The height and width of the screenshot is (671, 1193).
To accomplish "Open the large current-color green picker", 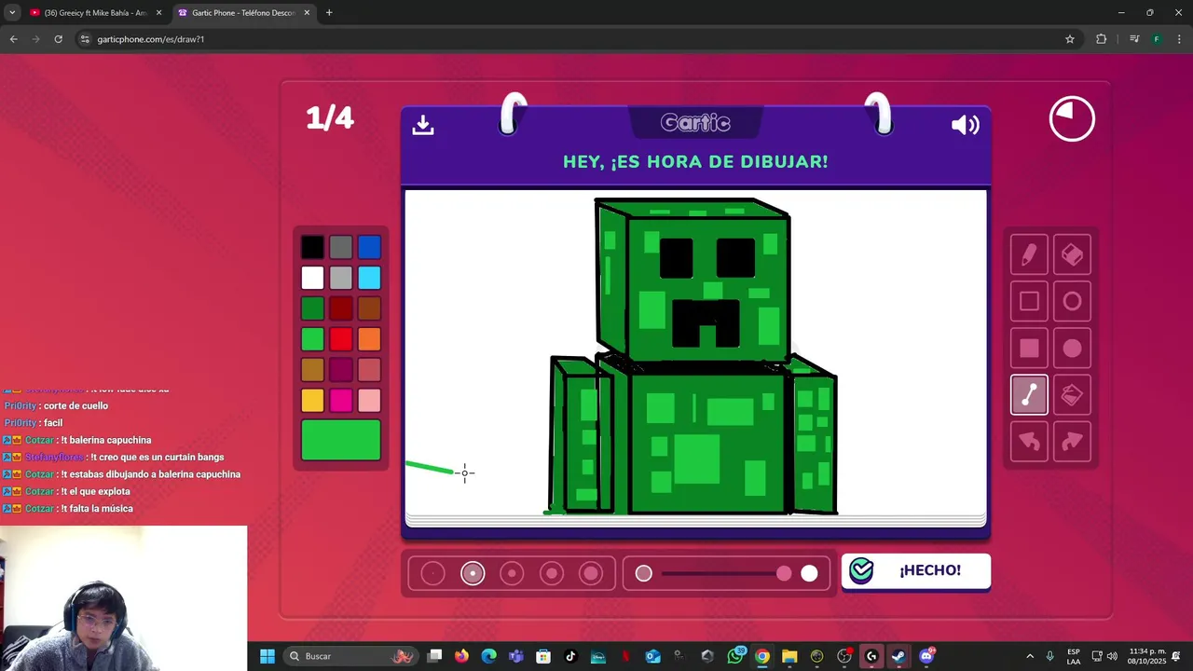I will pyautogui.click(x=341, y=440).
